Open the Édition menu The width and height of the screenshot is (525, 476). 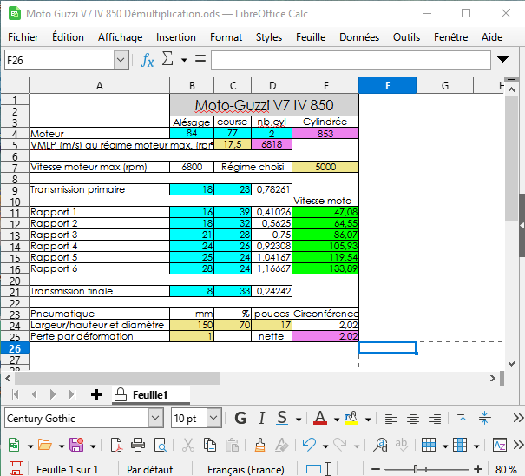68,37
